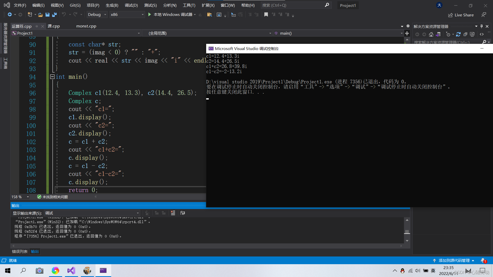This screenshot has height=277, width=493.
Task: Select the 输出 bottom tab
Action: 35,251
